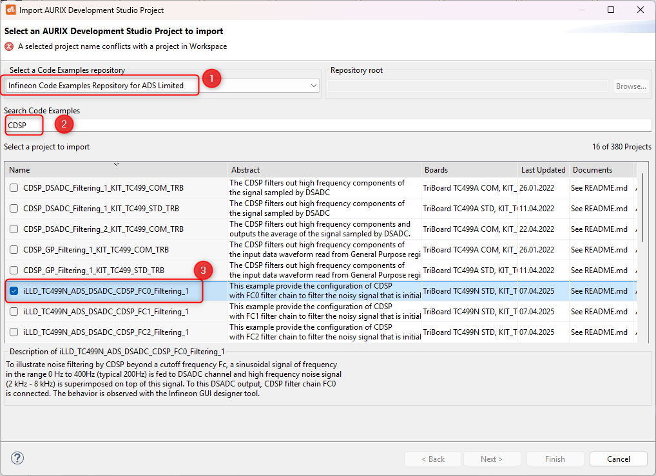The width and height of the screenshot is (656, 476).
Task: Click the Browse... button
Action: click(x=630, y=86)
